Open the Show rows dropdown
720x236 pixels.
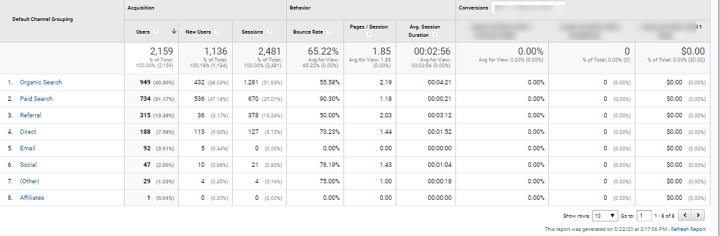click(606, 215)
